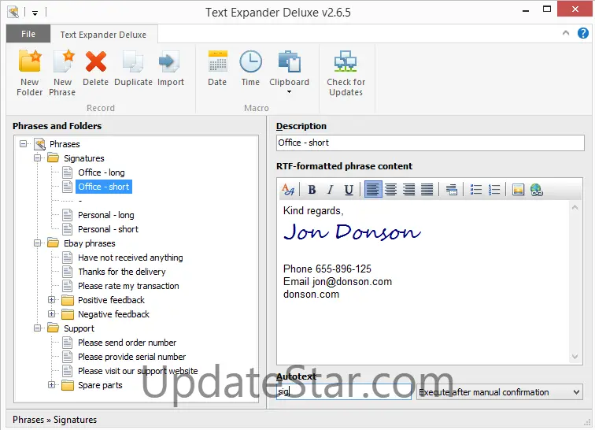Click Check for Updates icon

tap(346, 61)
